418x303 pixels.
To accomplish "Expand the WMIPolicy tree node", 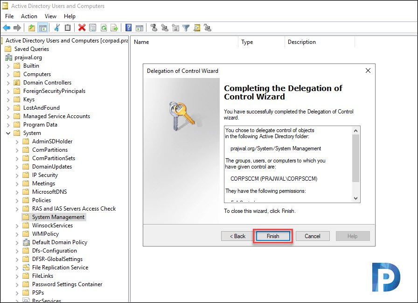I will (x=17, y=234).
